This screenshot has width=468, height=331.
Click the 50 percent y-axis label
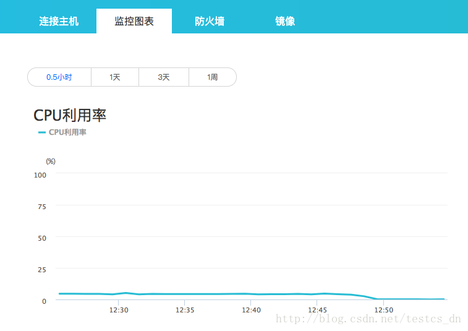pos(42,238)
